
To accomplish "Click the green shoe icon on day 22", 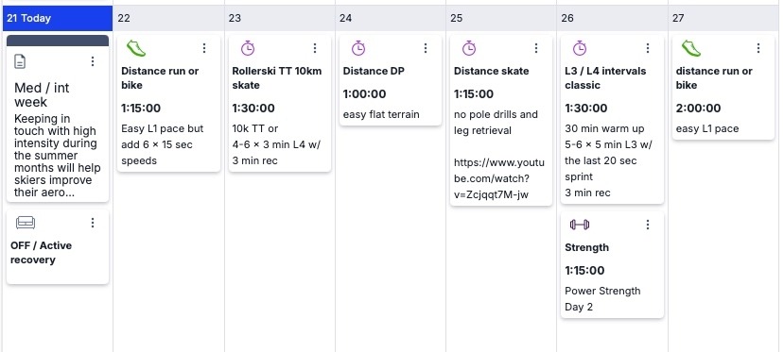I will (135, 48).
